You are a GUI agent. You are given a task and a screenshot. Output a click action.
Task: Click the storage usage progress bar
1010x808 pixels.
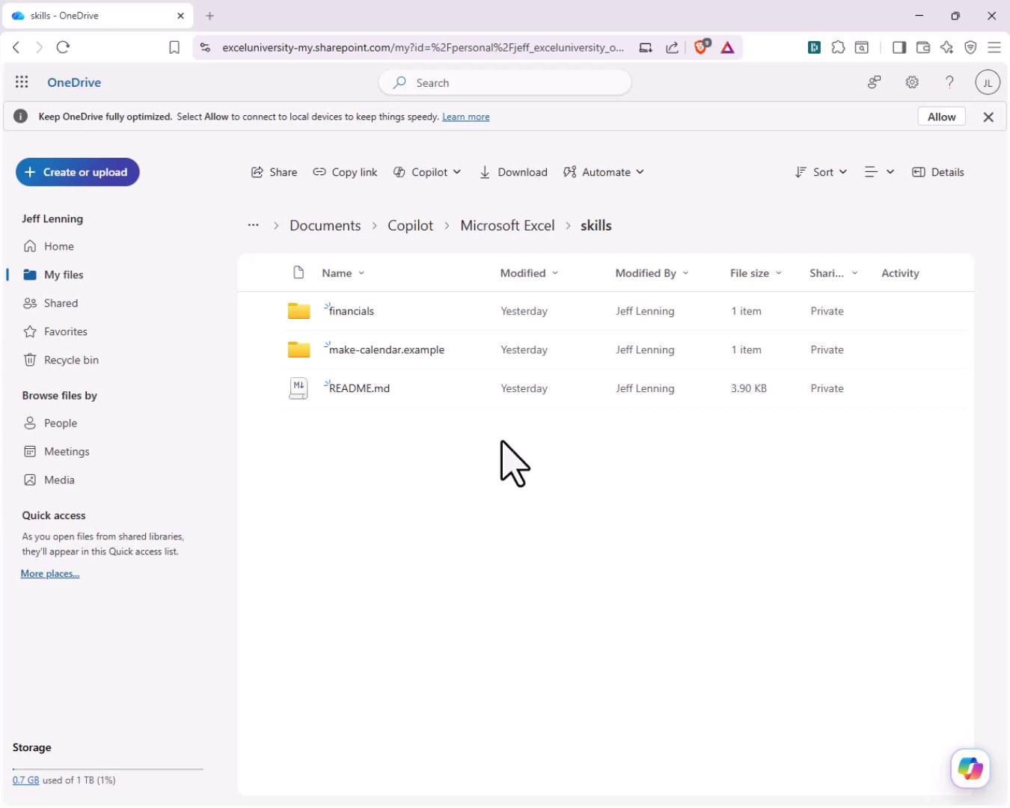pos(108,768)
